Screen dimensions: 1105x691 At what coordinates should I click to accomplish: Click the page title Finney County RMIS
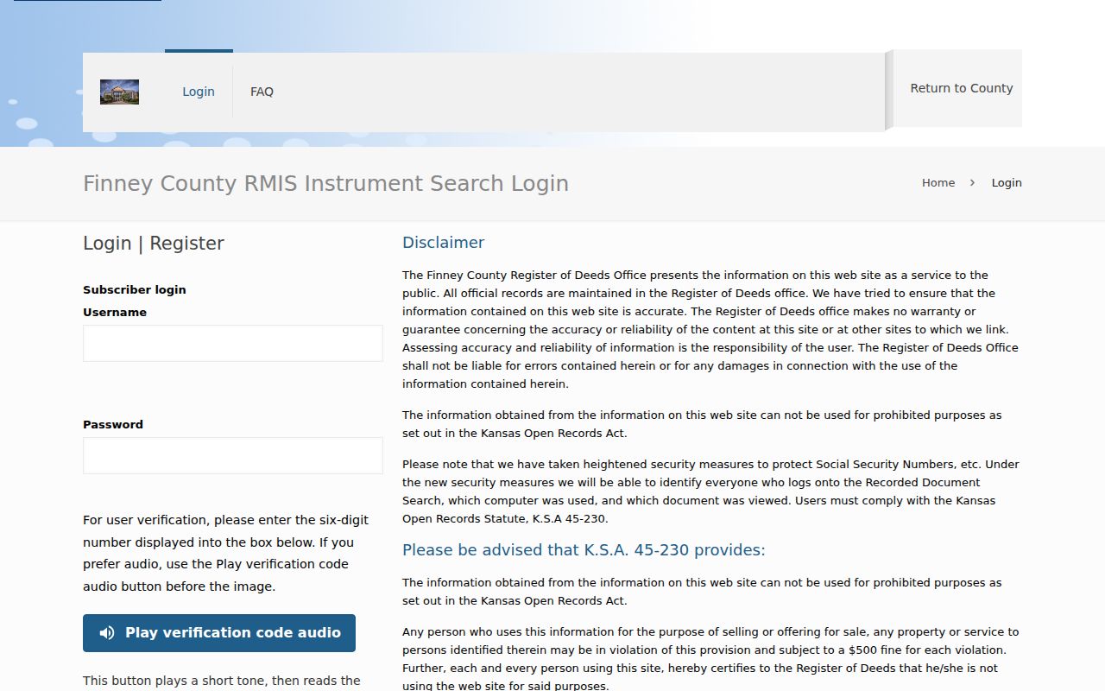point(325,184)
